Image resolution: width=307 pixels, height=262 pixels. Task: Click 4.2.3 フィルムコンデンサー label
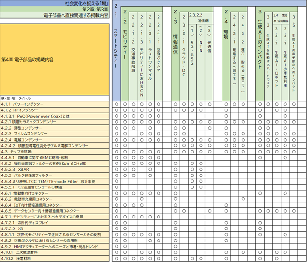54,134
